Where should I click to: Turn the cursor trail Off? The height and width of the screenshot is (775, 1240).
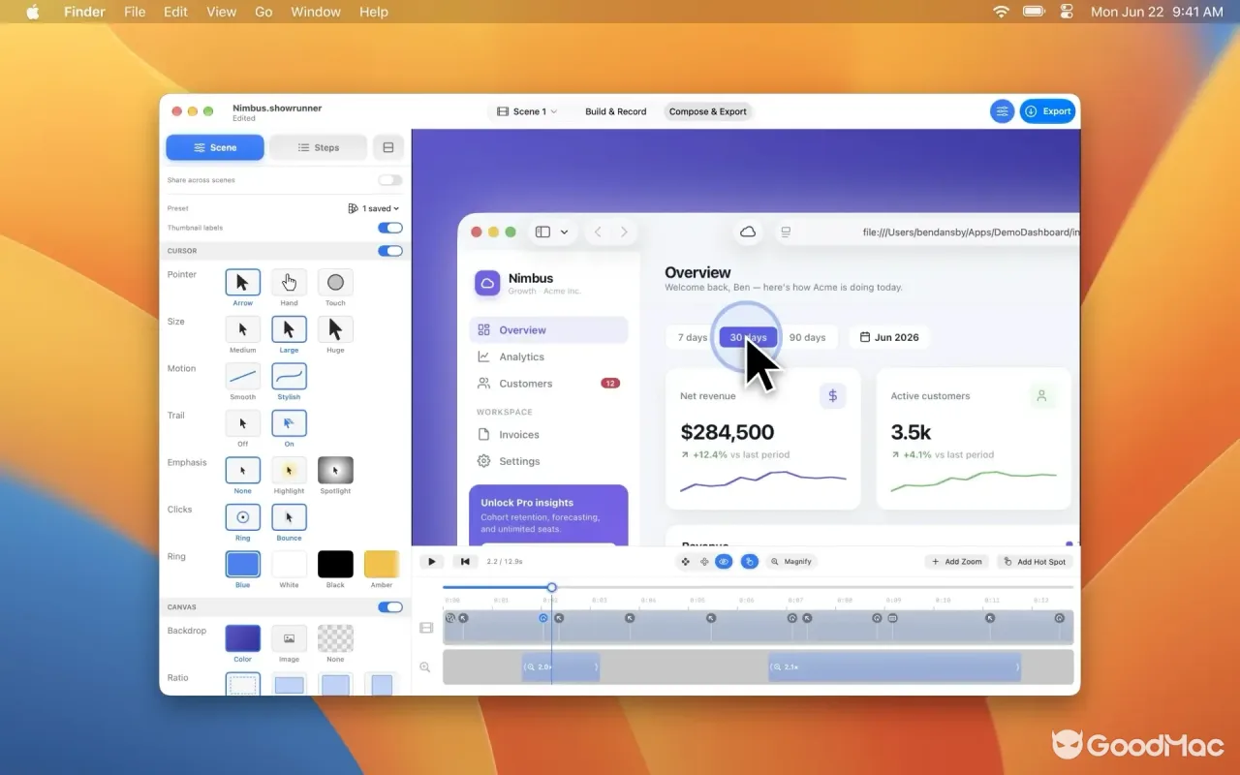click(x=242, y=423)
